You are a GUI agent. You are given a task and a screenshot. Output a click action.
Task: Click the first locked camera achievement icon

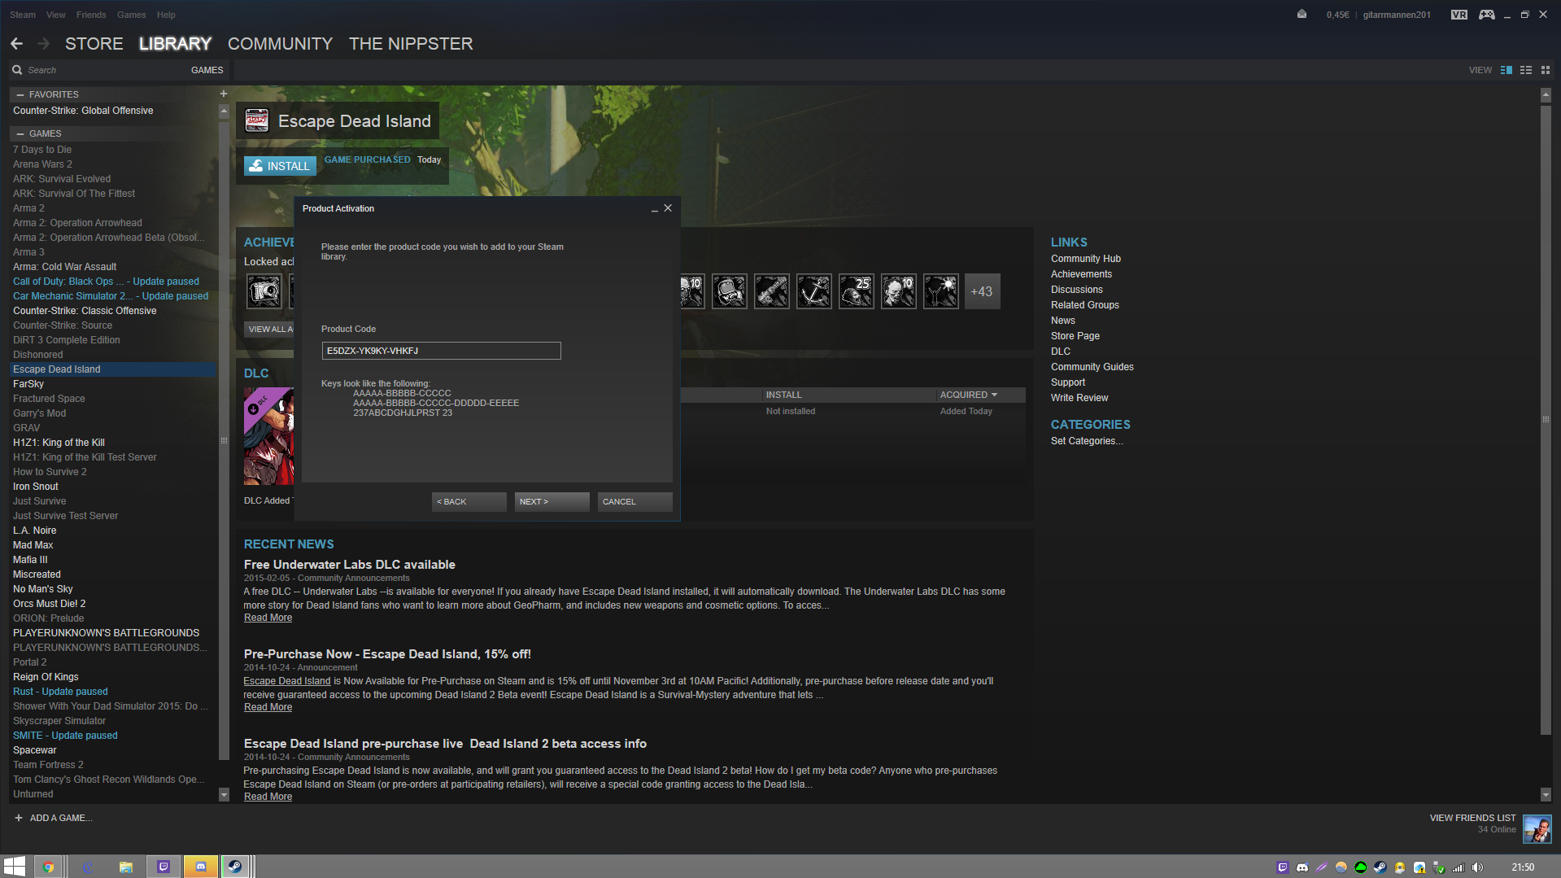click(264, 291)
